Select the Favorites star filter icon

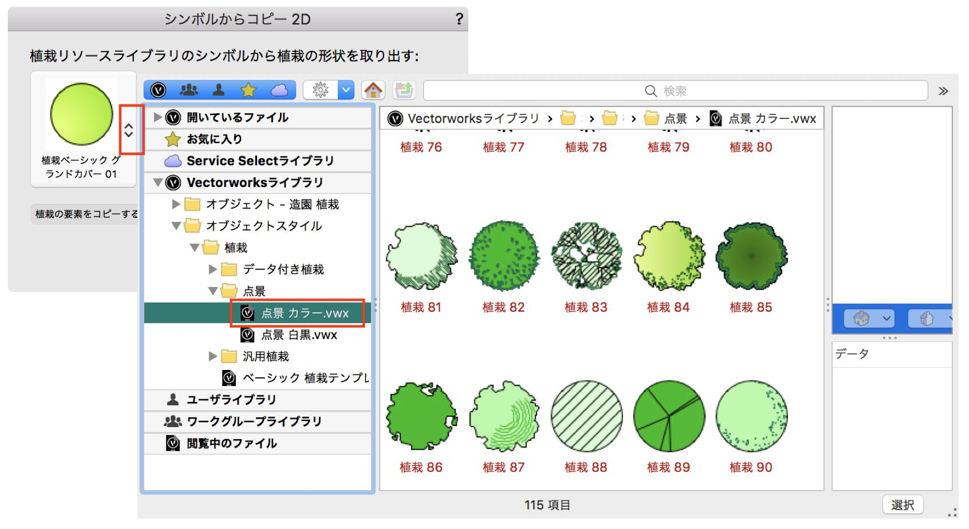tap(248, 90)
